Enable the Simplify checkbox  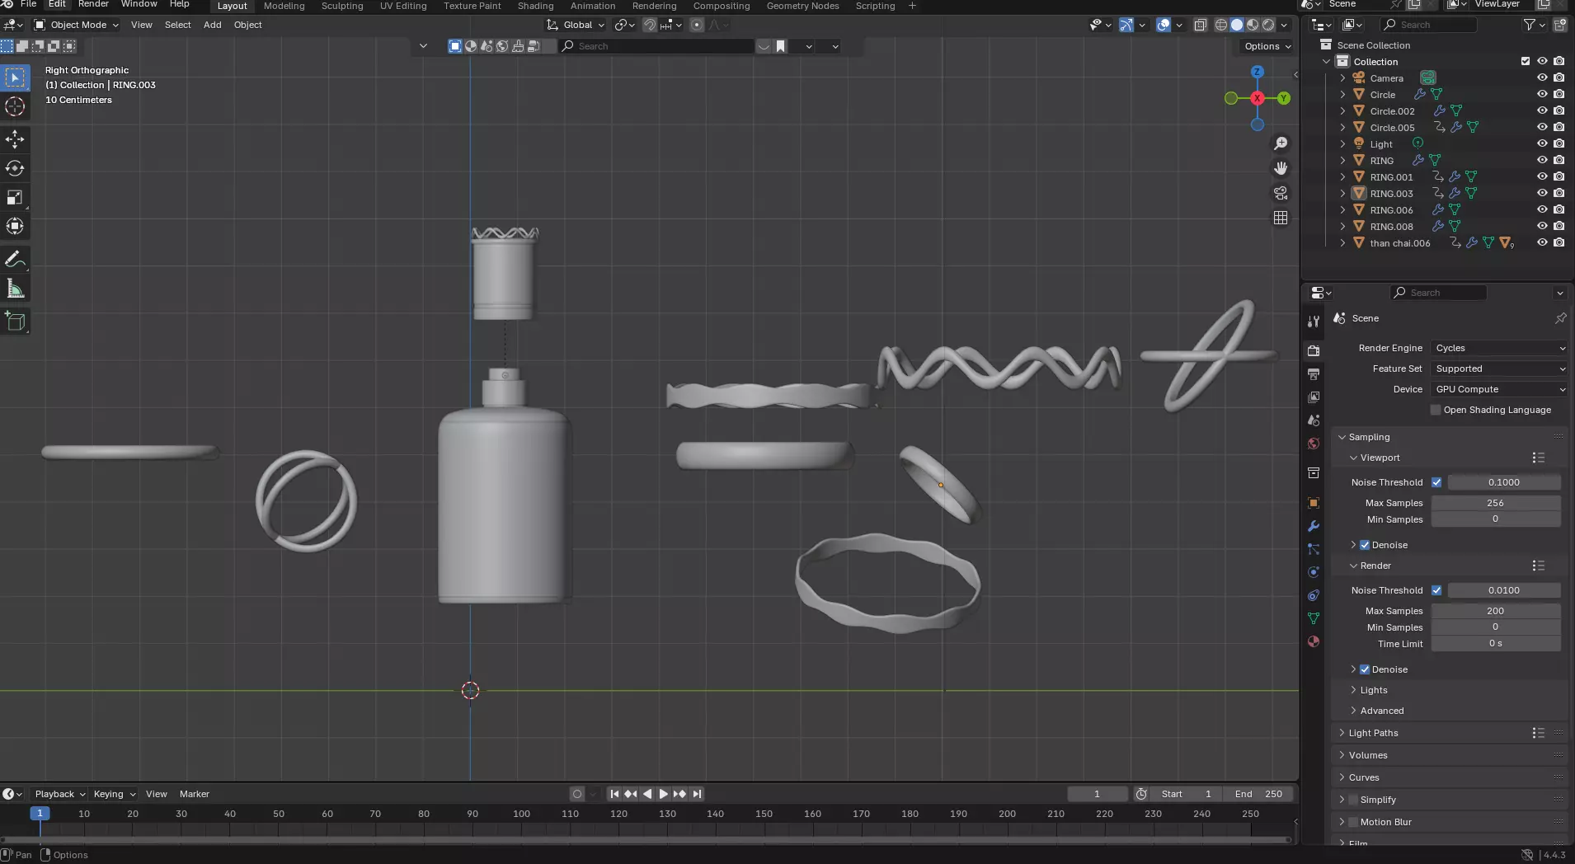[1353, 800]
